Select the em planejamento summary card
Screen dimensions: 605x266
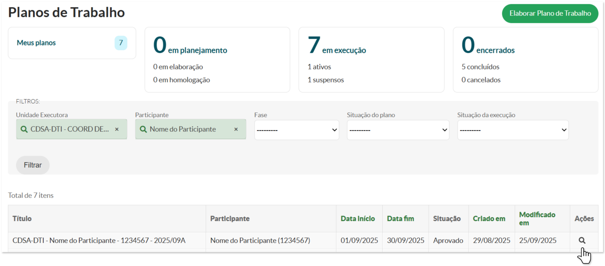click(217, 60)
